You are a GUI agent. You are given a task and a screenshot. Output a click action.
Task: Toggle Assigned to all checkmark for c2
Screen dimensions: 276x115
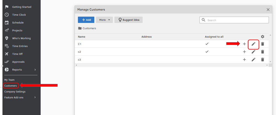[207, 51]
